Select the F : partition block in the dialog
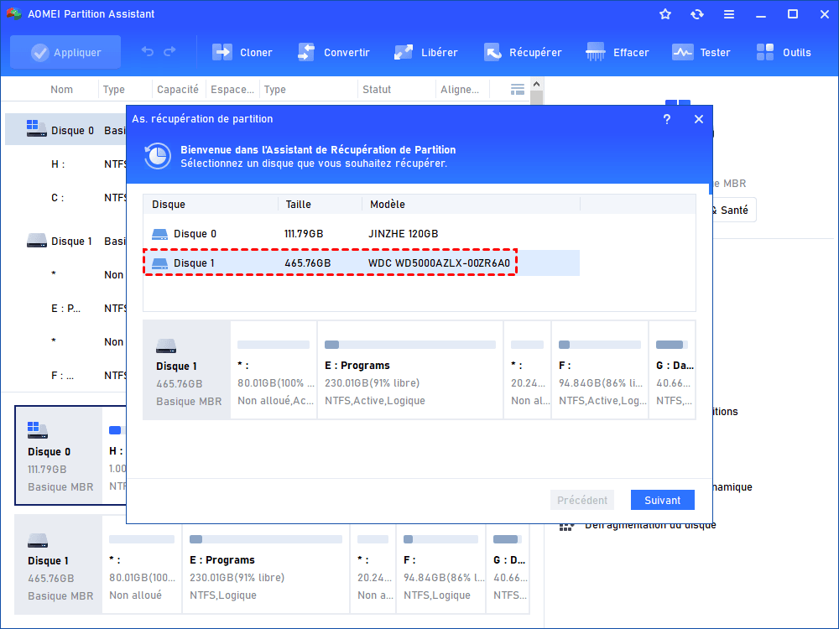839x629 pixels. point(600,370)
